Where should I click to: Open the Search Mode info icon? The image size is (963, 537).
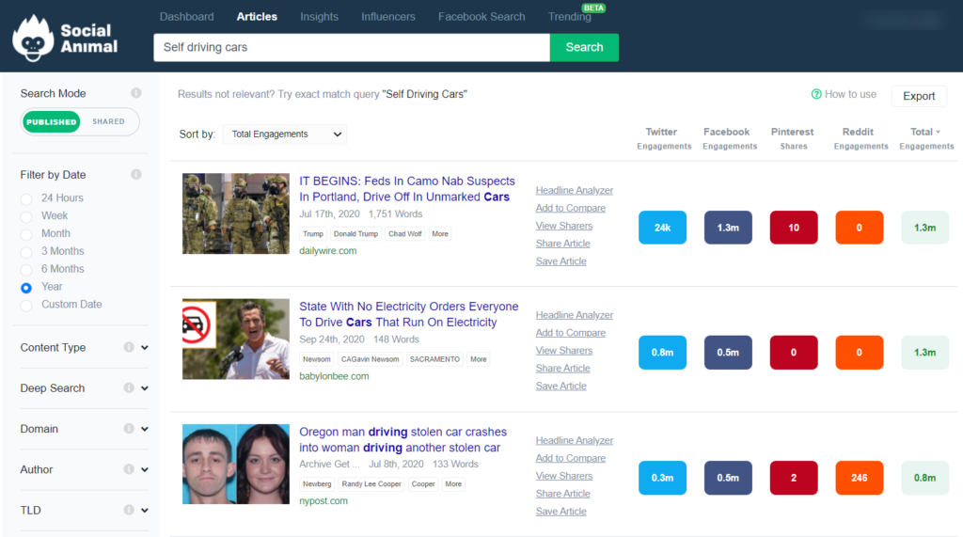tap(135, 93)
